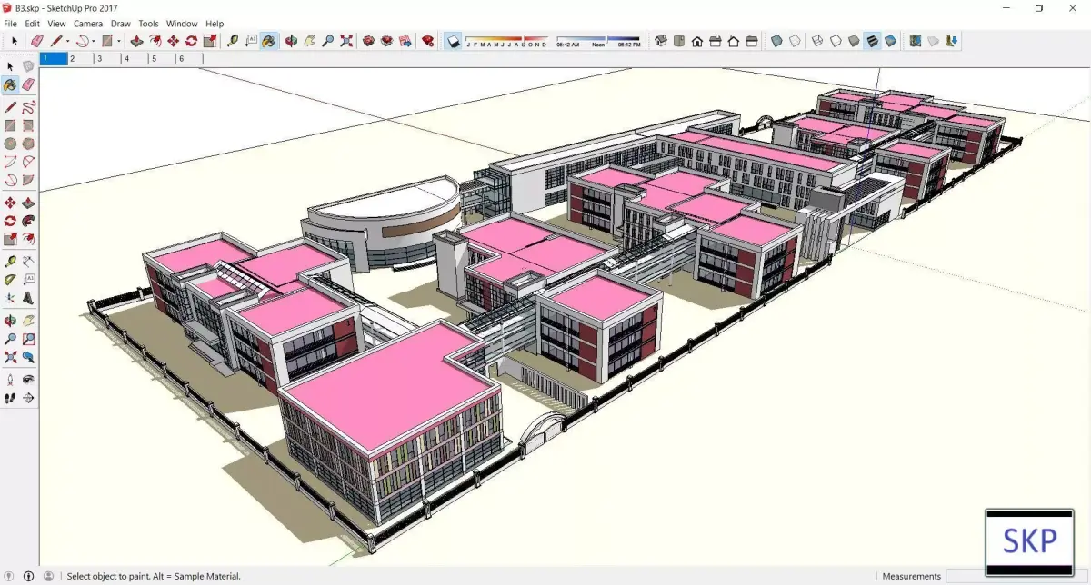Select the Walk footprints tool
The width and height of the screenshot is (1091, 585).
10,398
